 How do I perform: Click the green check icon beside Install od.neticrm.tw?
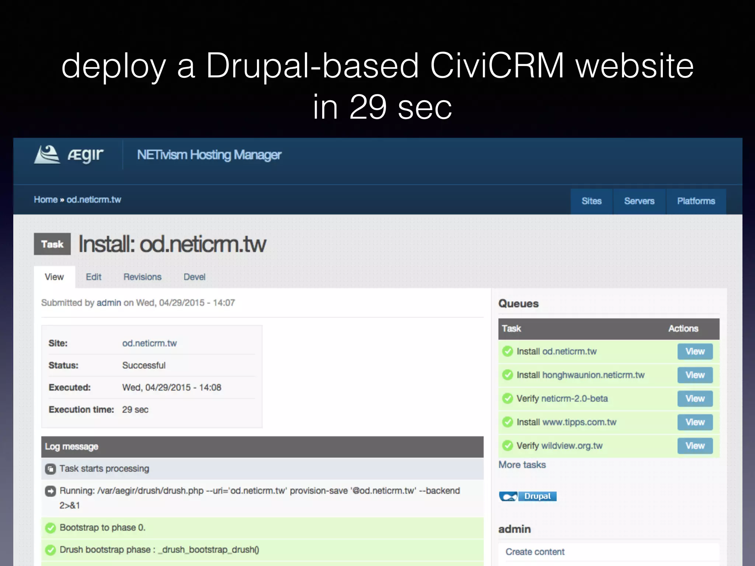508,352
